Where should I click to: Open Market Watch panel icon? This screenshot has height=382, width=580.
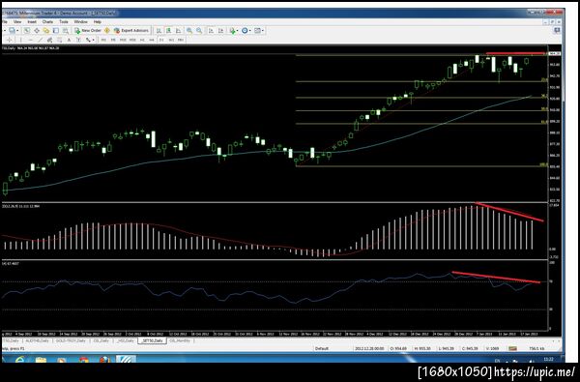coord(27,31)
